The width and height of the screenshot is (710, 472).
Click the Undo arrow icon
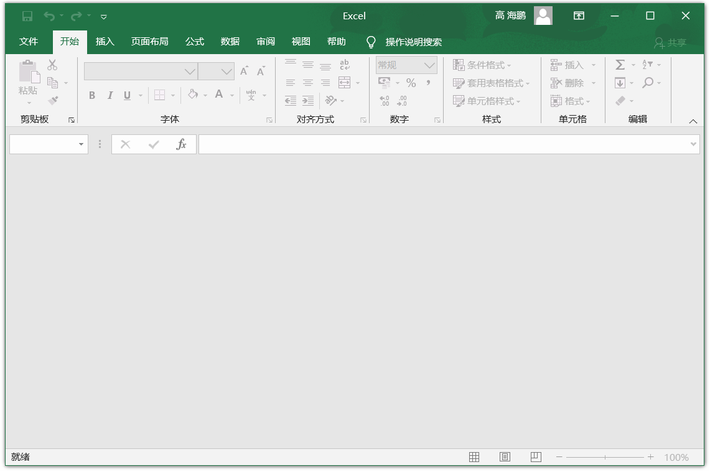(x=49, y=16)
